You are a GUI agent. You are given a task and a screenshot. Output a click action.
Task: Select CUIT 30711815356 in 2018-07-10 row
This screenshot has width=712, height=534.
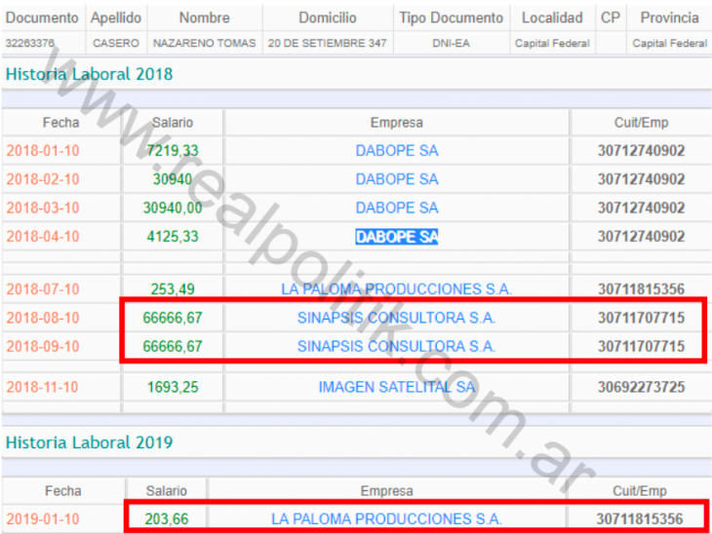click(641, 289)
